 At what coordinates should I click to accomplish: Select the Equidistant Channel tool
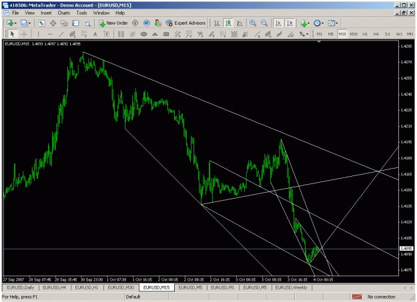tap(72, 34)
